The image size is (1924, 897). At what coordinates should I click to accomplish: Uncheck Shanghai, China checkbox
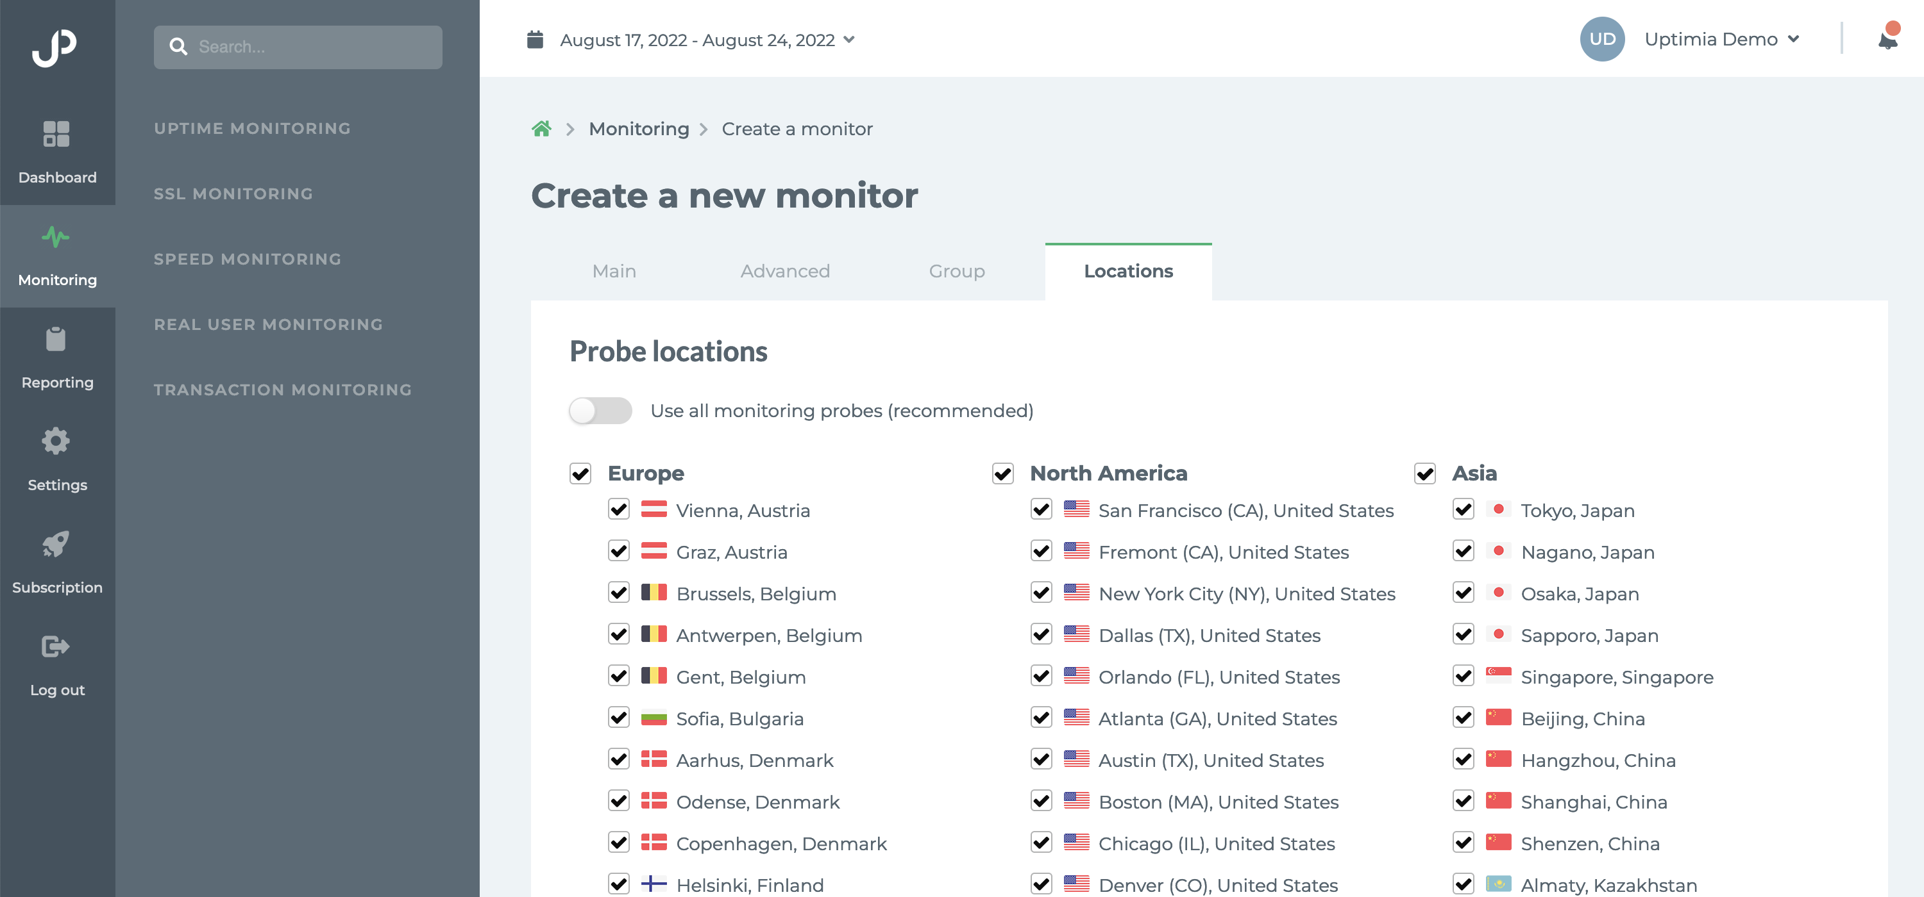point(1463,801)
